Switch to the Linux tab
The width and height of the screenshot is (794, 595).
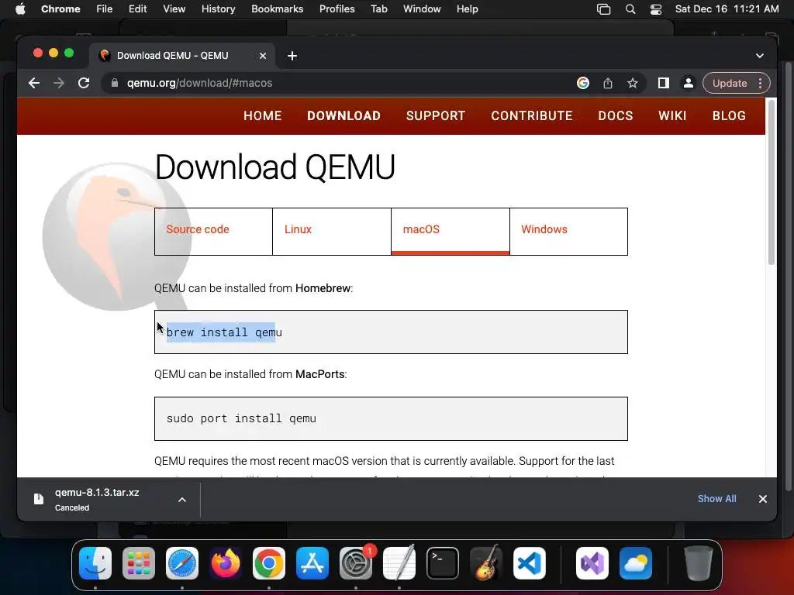(332, 231)
